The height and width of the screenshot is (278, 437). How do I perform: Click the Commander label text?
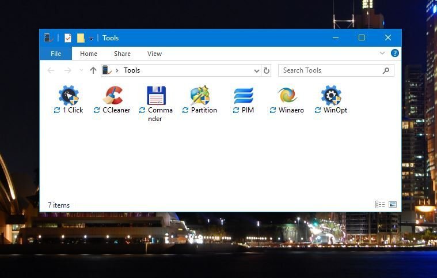coord(160,114)
